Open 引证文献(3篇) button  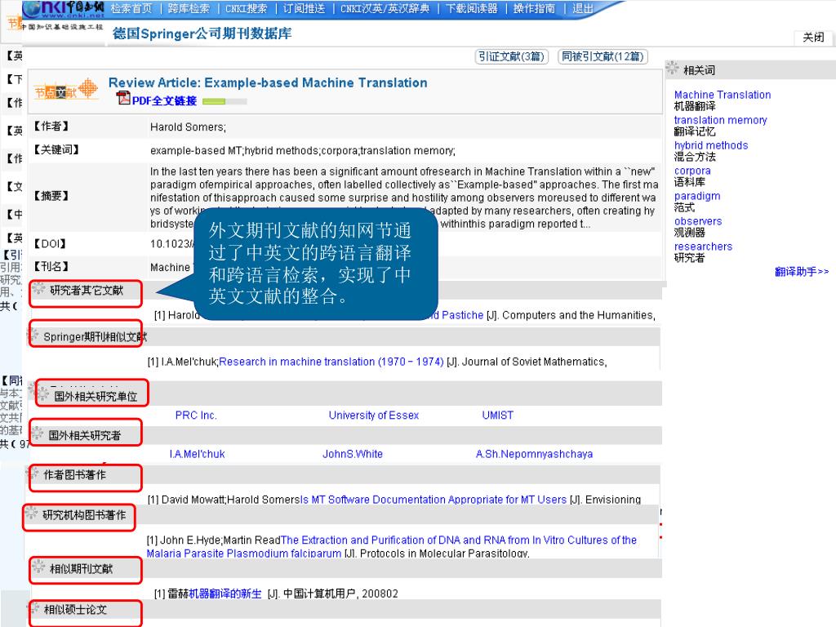[511, 56]
